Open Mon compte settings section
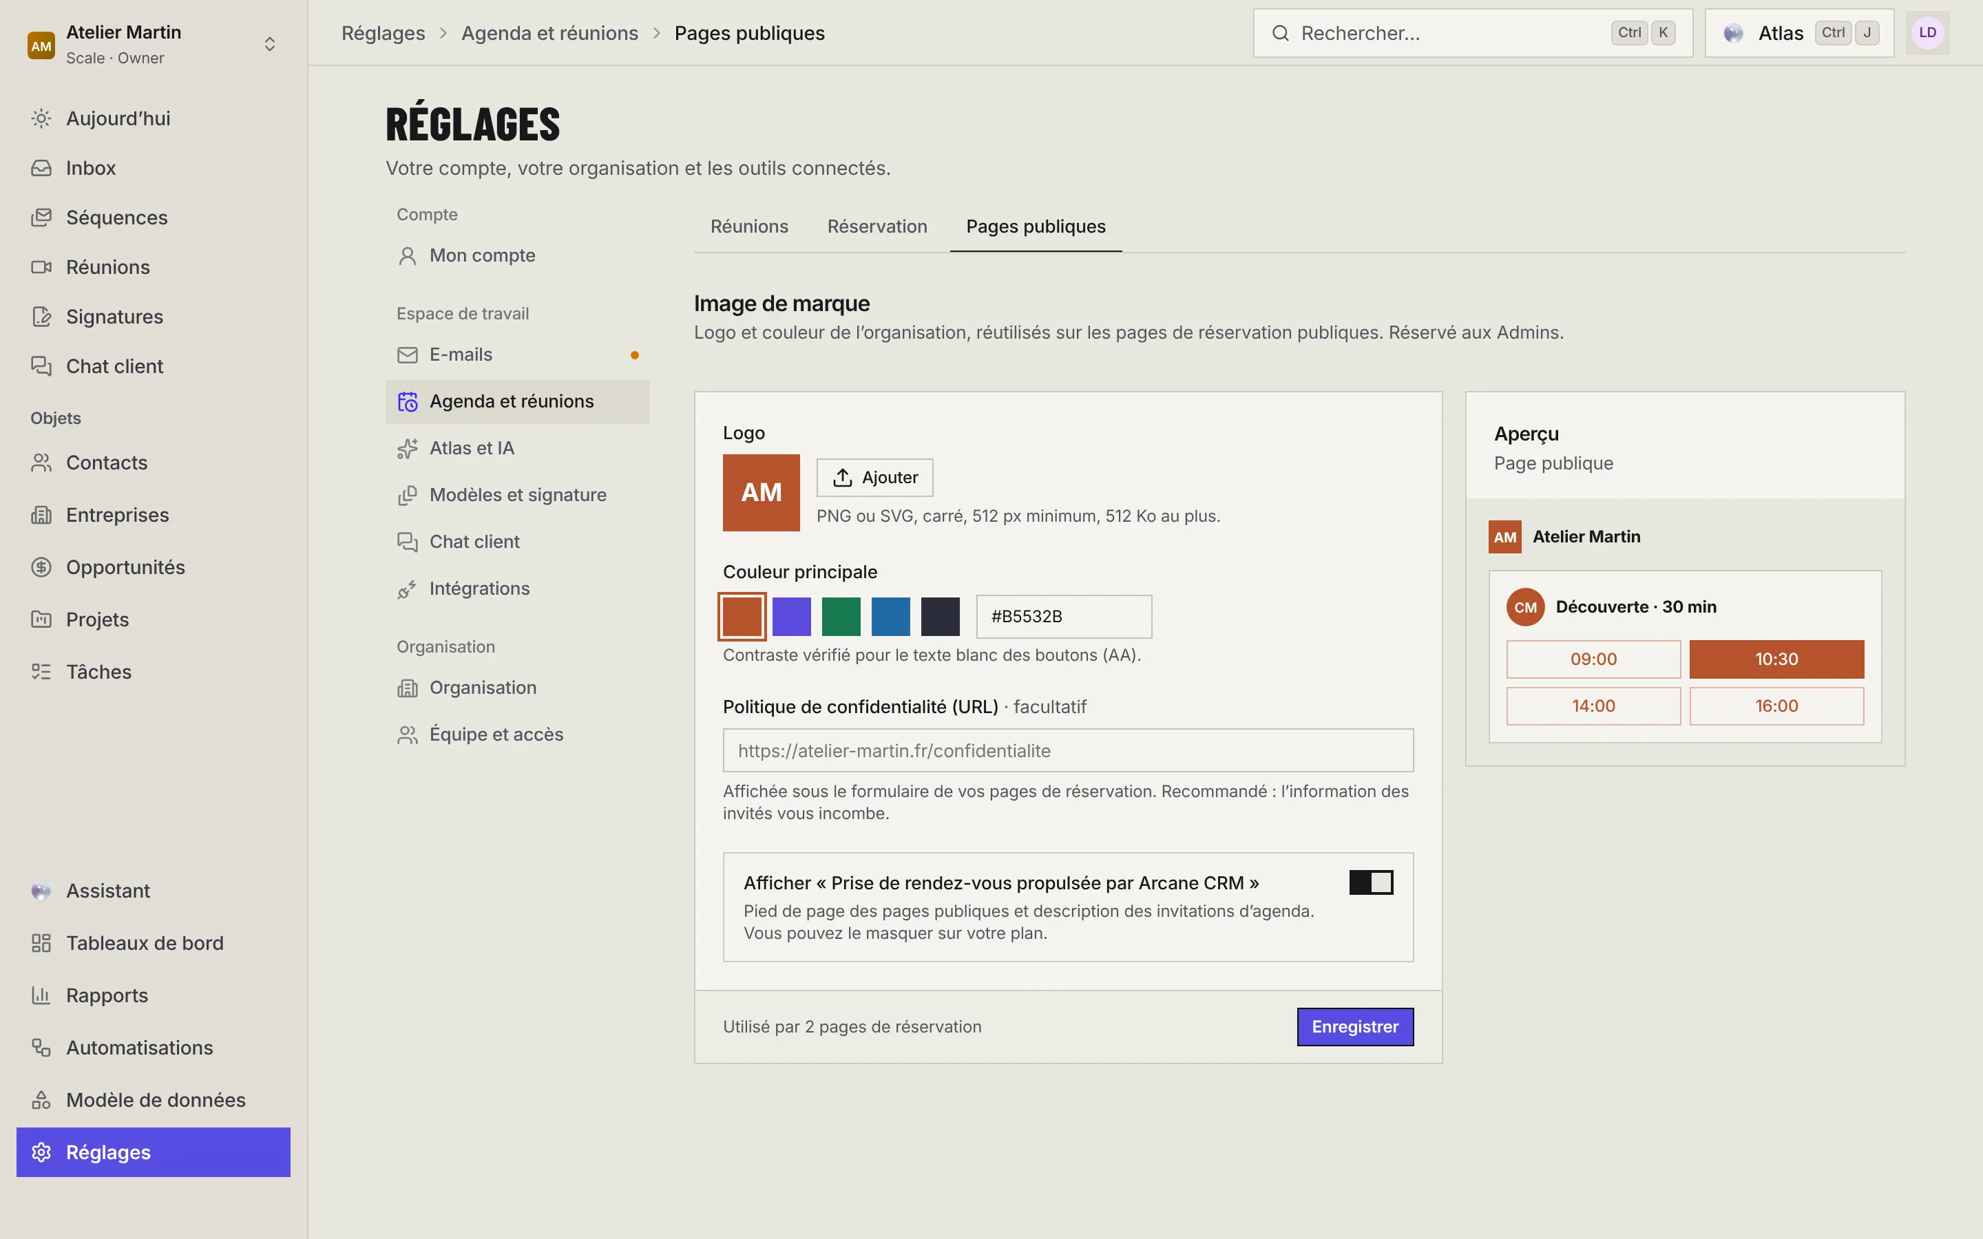This screenshot has height=1239, width=1983. [517, 255]
